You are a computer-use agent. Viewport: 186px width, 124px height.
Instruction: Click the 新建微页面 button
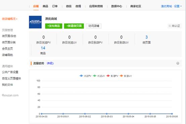pos(74,26)
